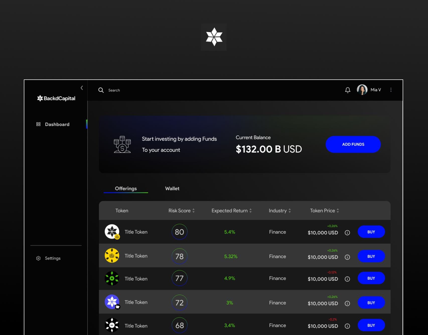Click the ADD FUNDS button
Screen dimensions: 428x335
[x=353, y=144]
